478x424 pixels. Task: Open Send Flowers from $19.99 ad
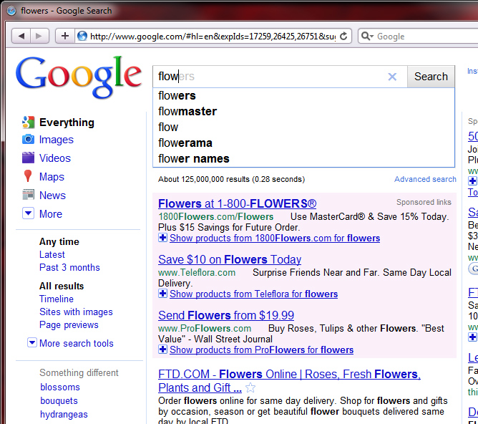click(226, 315)
